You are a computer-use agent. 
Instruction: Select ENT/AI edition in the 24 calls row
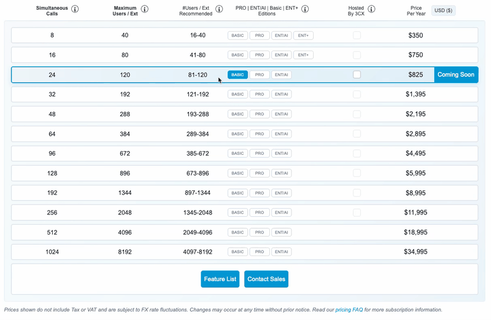coord(282,74)
